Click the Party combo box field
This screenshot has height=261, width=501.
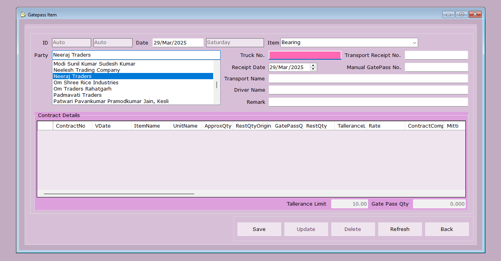(x=136, y=55)
